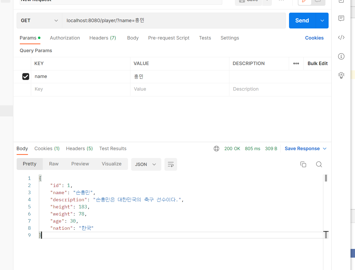Open the Test Results tab
The height and width of the screenshot is (270, 355).
[x=113, y=149]
